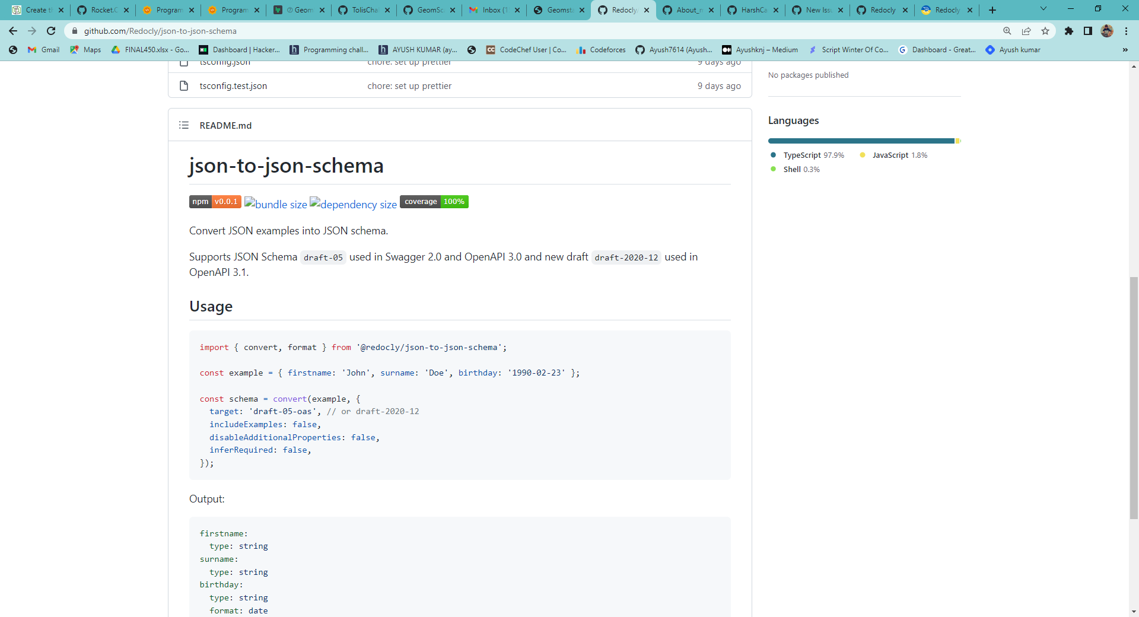The width and height of the screenshot is (1139, 617).
Task: Click the zoom magnifier icon in address bar
Action: [x=1007, y=31]
